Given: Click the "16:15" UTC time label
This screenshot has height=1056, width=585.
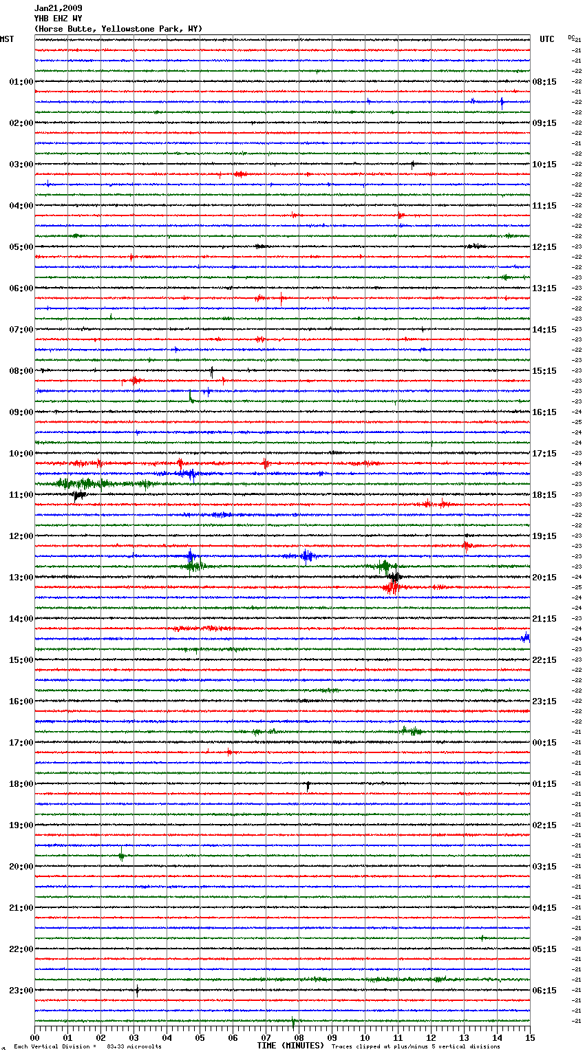Looking at the screenshot, I should click(544, 412).
